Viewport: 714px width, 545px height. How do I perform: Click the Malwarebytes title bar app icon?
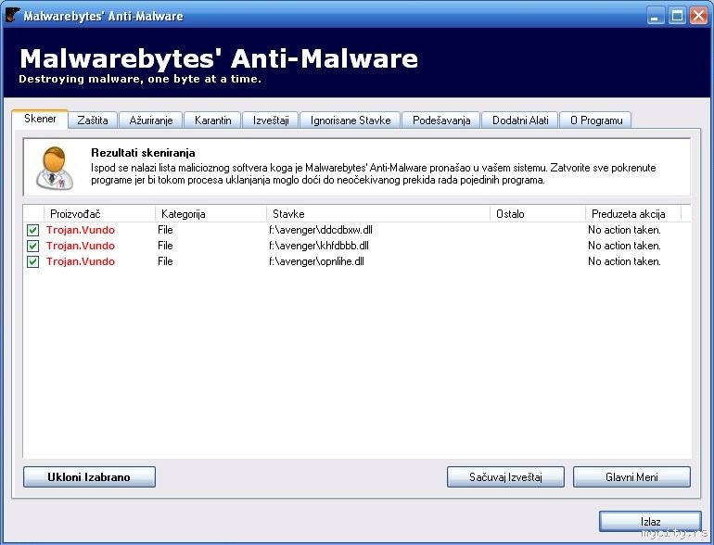[x=12, y=16]
